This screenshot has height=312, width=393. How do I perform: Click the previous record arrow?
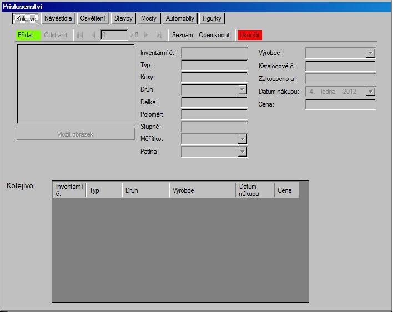click(x=93, y=35)
